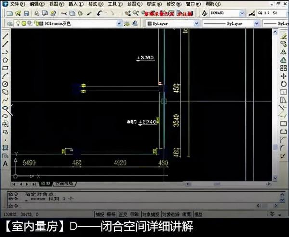The height and width of the screenshot is (237, 289).
Task: Select the Spline tool
Action: (x=5, y=100)
